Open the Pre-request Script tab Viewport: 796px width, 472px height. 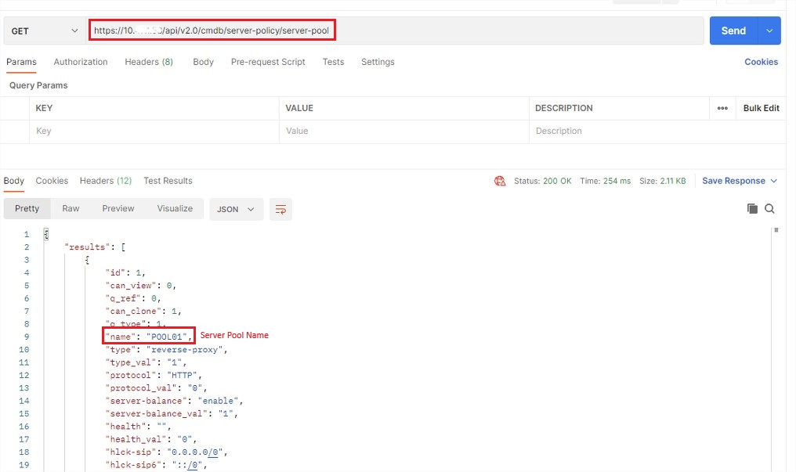[268, 62]
